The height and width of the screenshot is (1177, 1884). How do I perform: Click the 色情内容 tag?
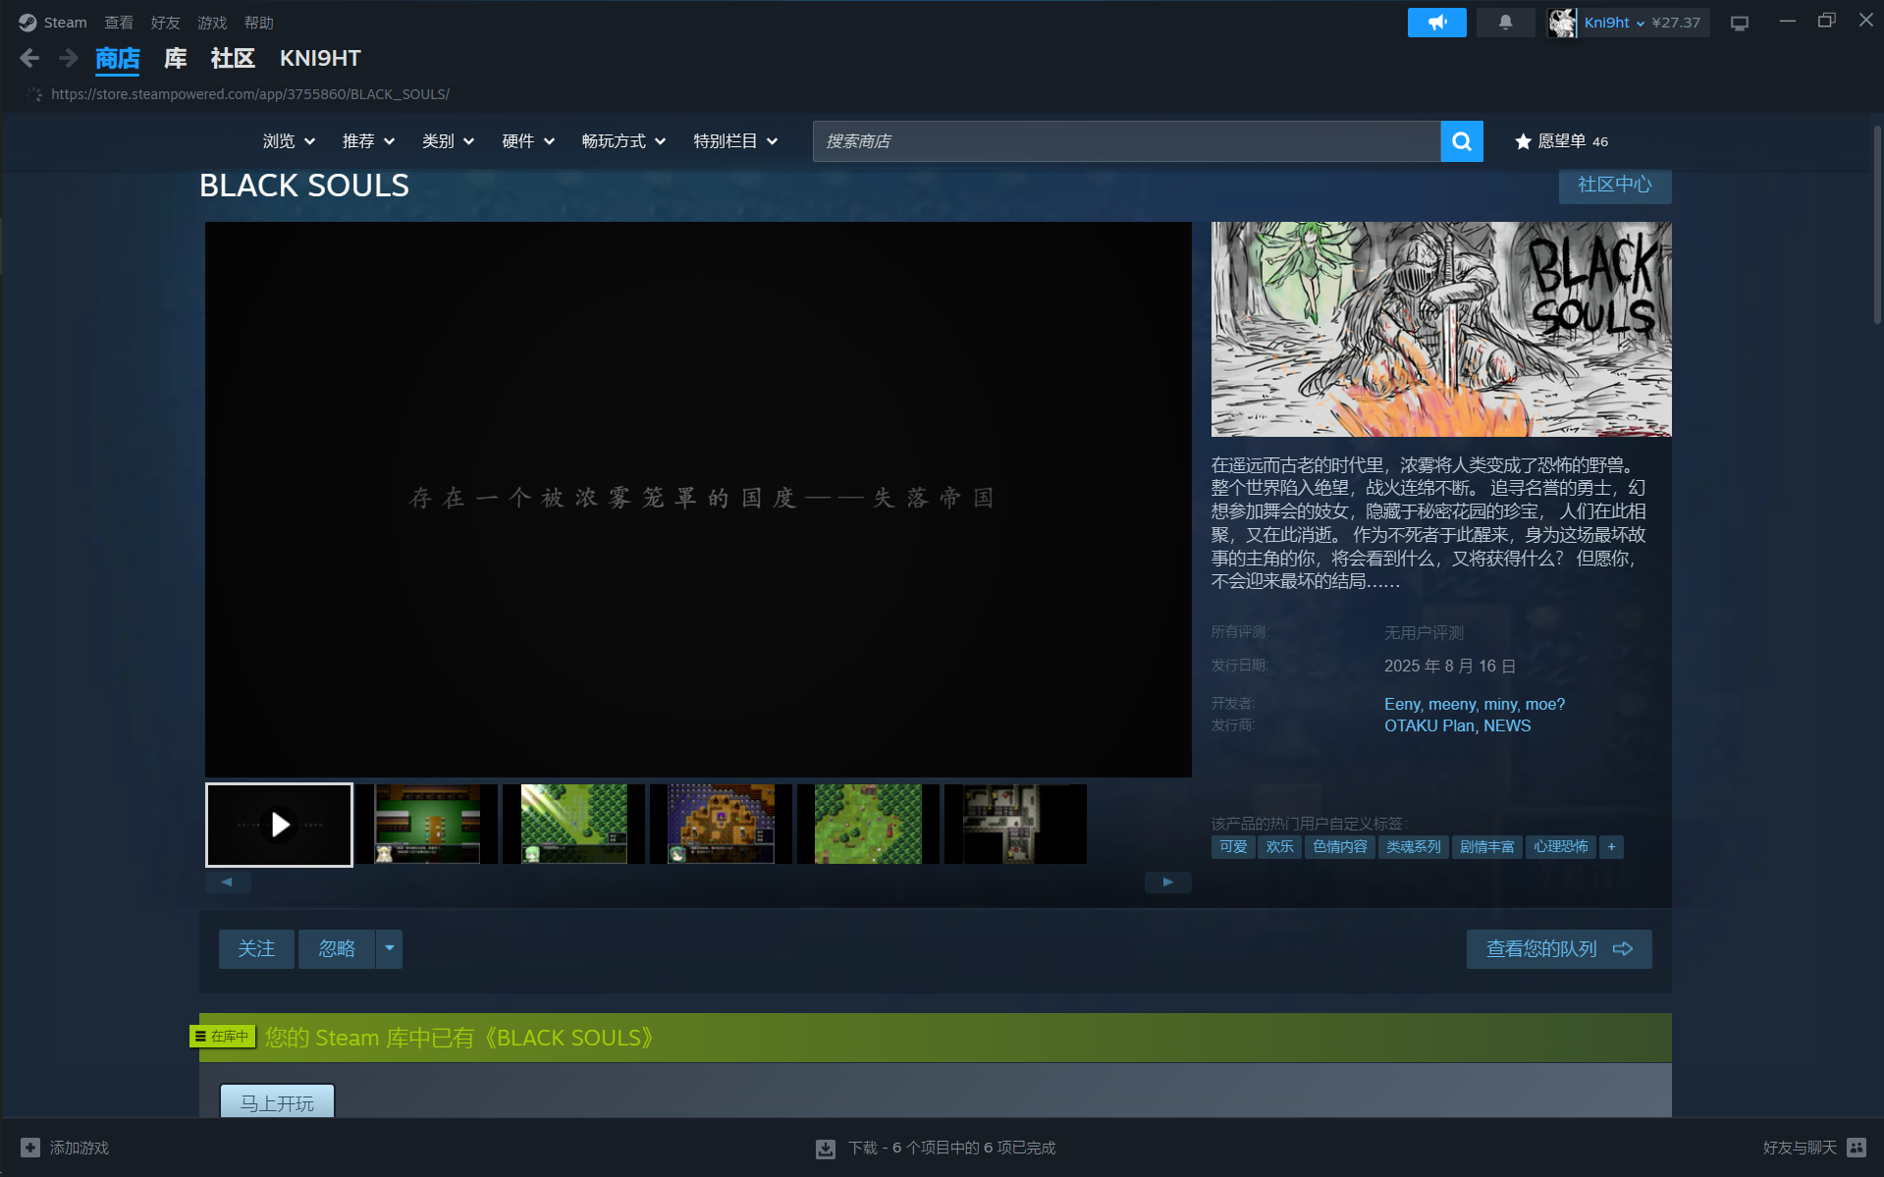click(1339, 847)
